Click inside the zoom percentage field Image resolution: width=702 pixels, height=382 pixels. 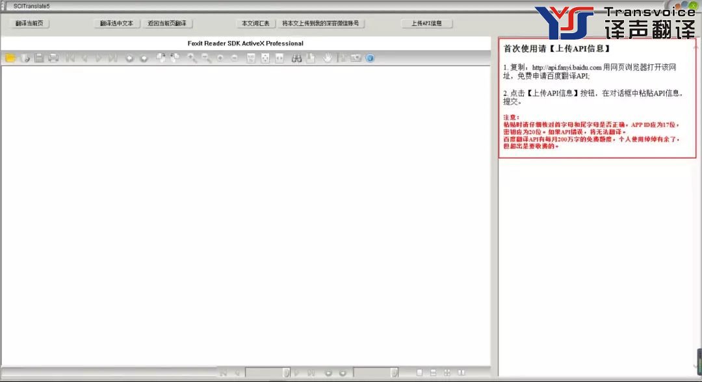(x=372, y=373)
